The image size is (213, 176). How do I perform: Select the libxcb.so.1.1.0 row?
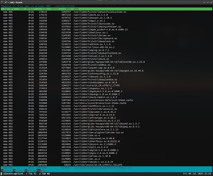(106, 15)
